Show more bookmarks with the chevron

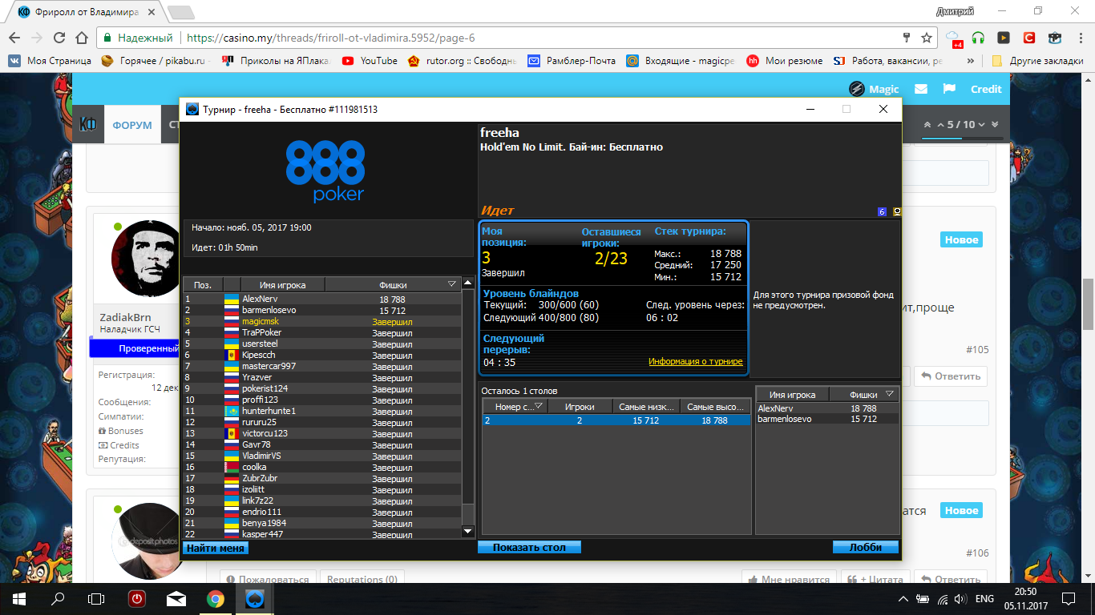[x=971, y=61]
